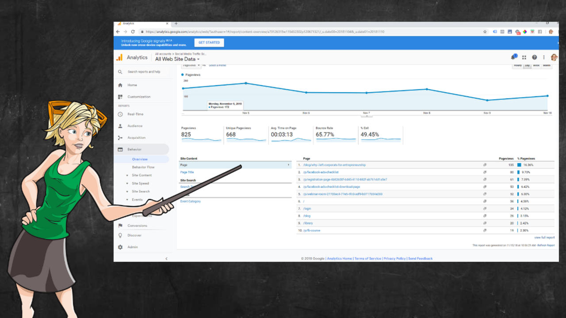Switch the chart to Day view
Screen dimensions: 566x318
(527, 65)
